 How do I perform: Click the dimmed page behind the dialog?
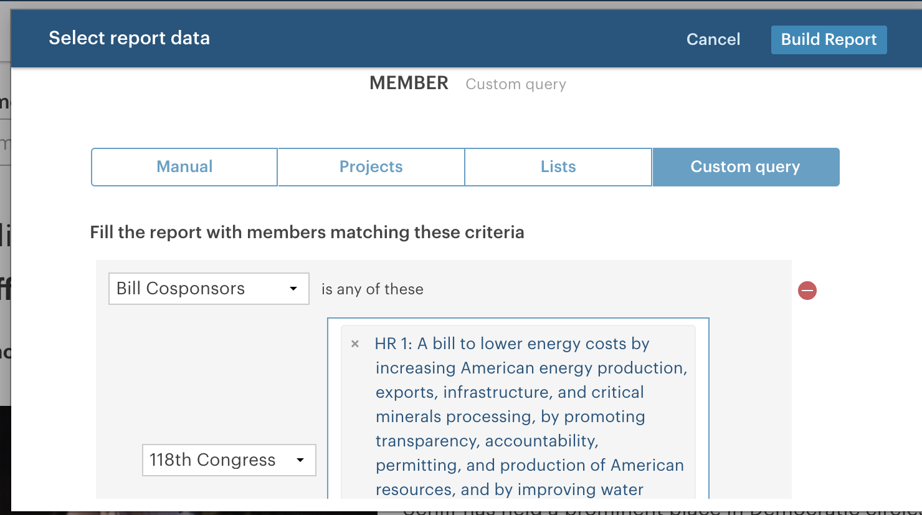pyautogui.click(x=5, y=249)
